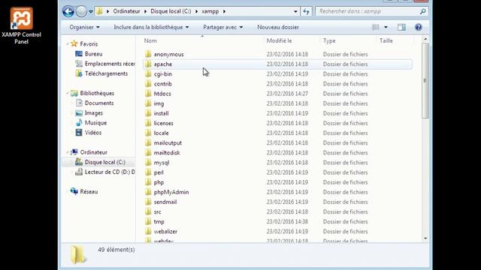Sort by the Type column header
This screenshot has width=481, height=270.
coord(329,40)
